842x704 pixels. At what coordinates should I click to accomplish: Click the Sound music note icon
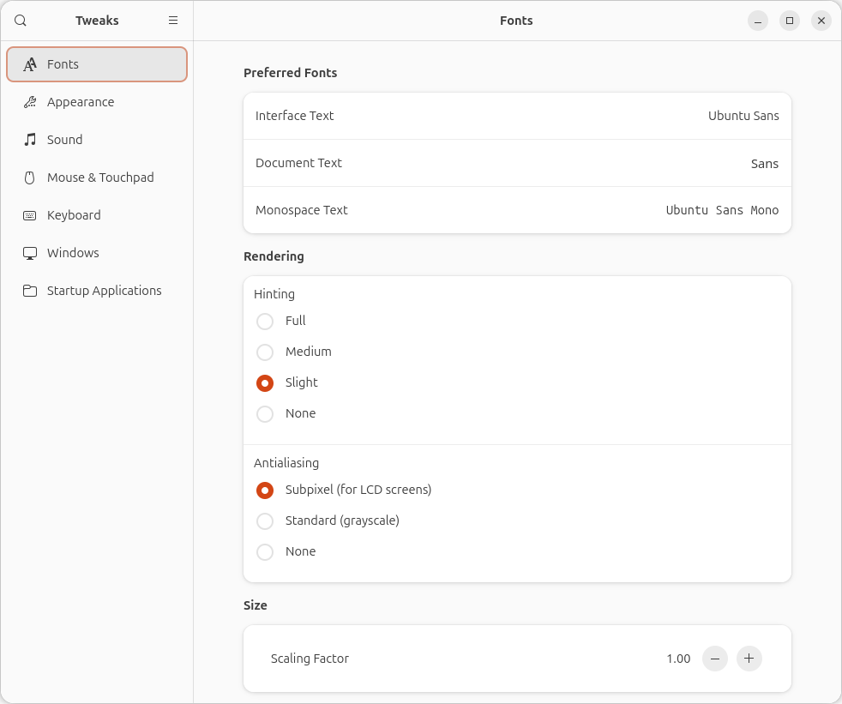(x=30, y=140)
